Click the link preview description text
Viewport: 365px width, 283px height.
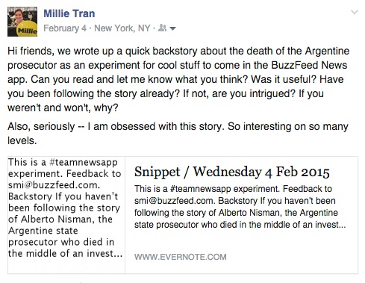[240, 207]
